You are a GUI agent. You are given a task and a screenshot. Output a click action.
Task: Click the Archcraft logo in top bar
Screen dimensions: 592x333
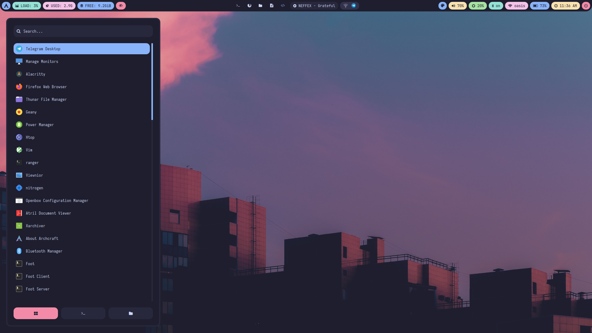click(x=6, y=6)
